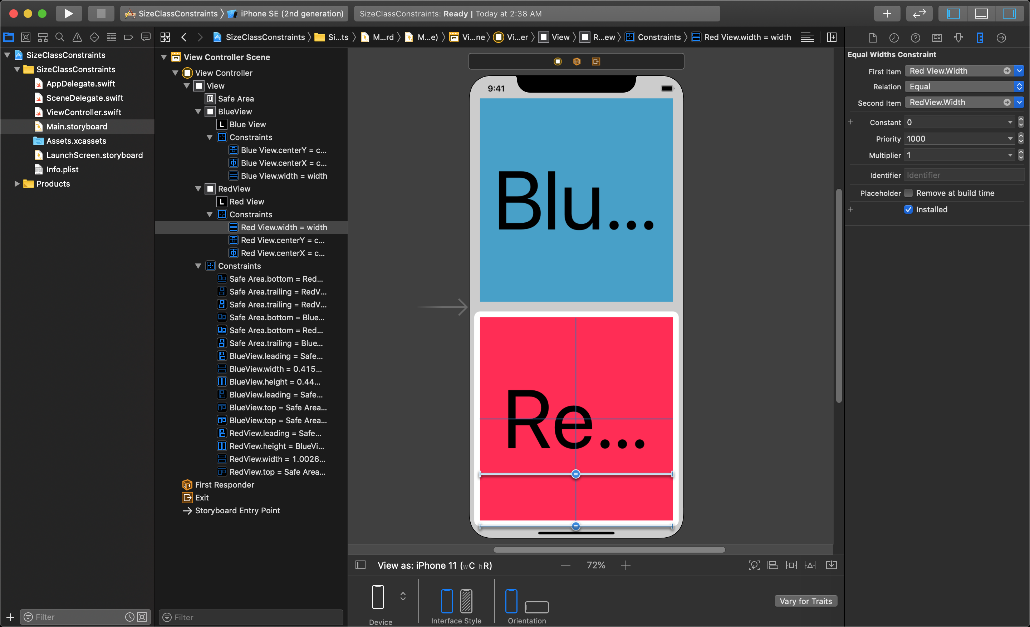Click Update Frames icon in canvas bar
The height and width of the screenshot is (627, 1030).
pos(754,565)
